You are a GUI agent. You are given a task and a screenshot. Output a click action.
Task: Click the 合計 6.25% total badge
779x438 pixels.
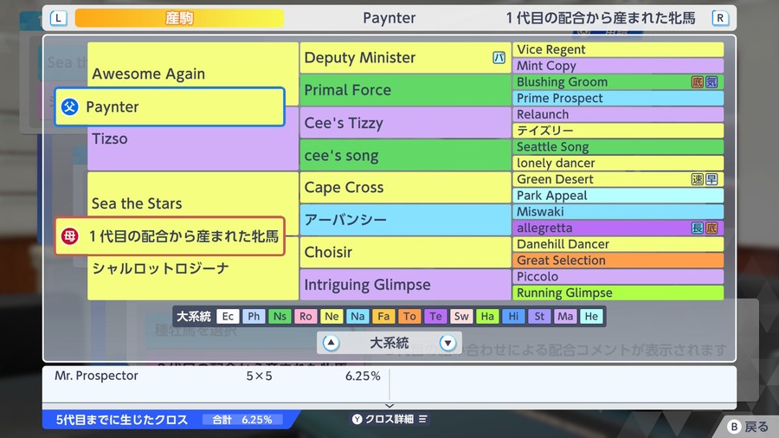coord(242,420)
